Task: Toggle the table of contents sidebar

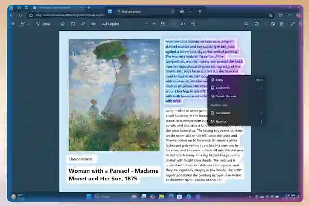Action: 13,24
